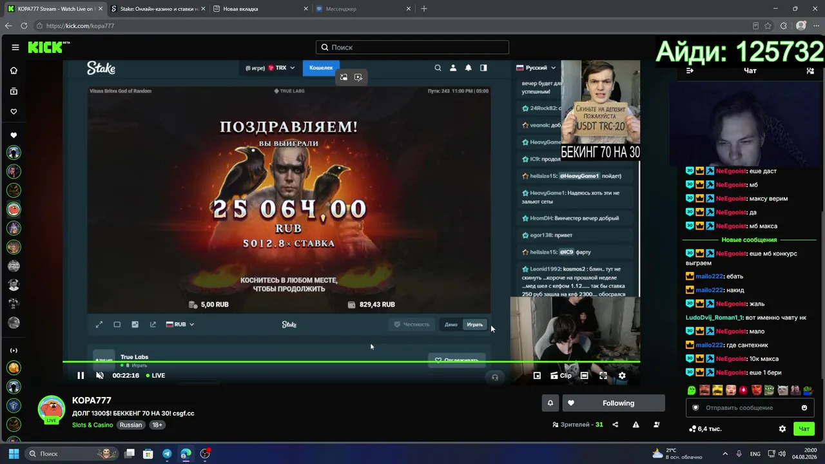Click the taskbar Поиск search box

click(x=71, y=454)
